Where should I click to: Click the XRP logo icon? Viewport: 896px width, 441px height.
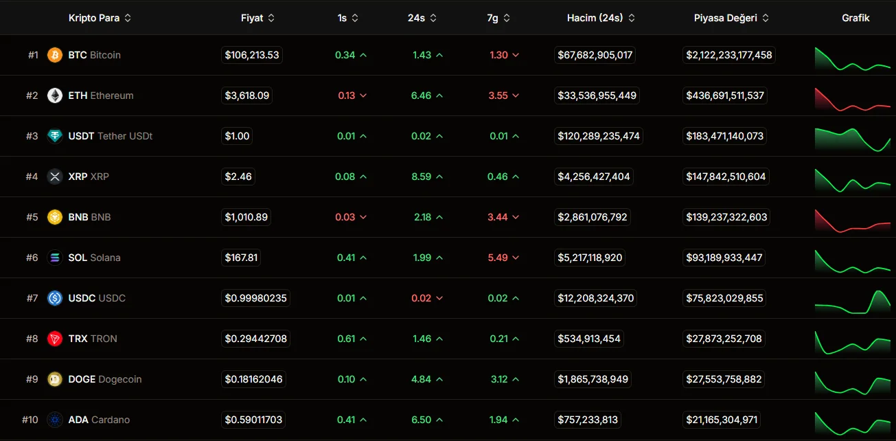[x=55, y=177]
